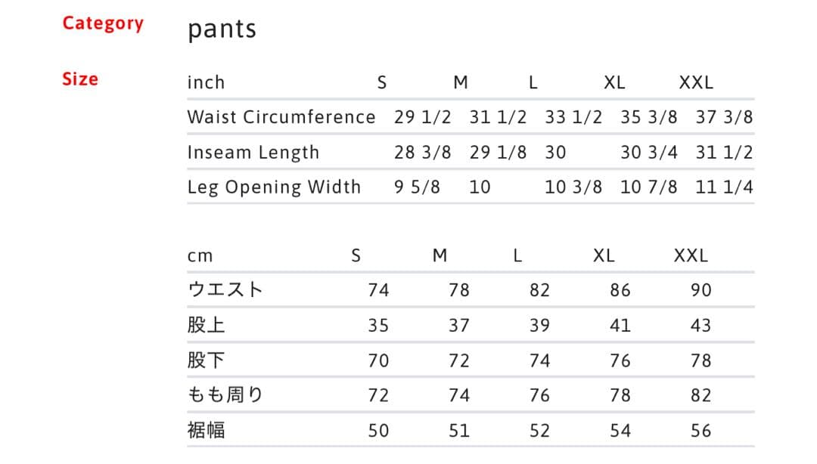Click ウエスト value 90 for XXL
Viewport: 817px width, 464px height.
click(701, 290)
